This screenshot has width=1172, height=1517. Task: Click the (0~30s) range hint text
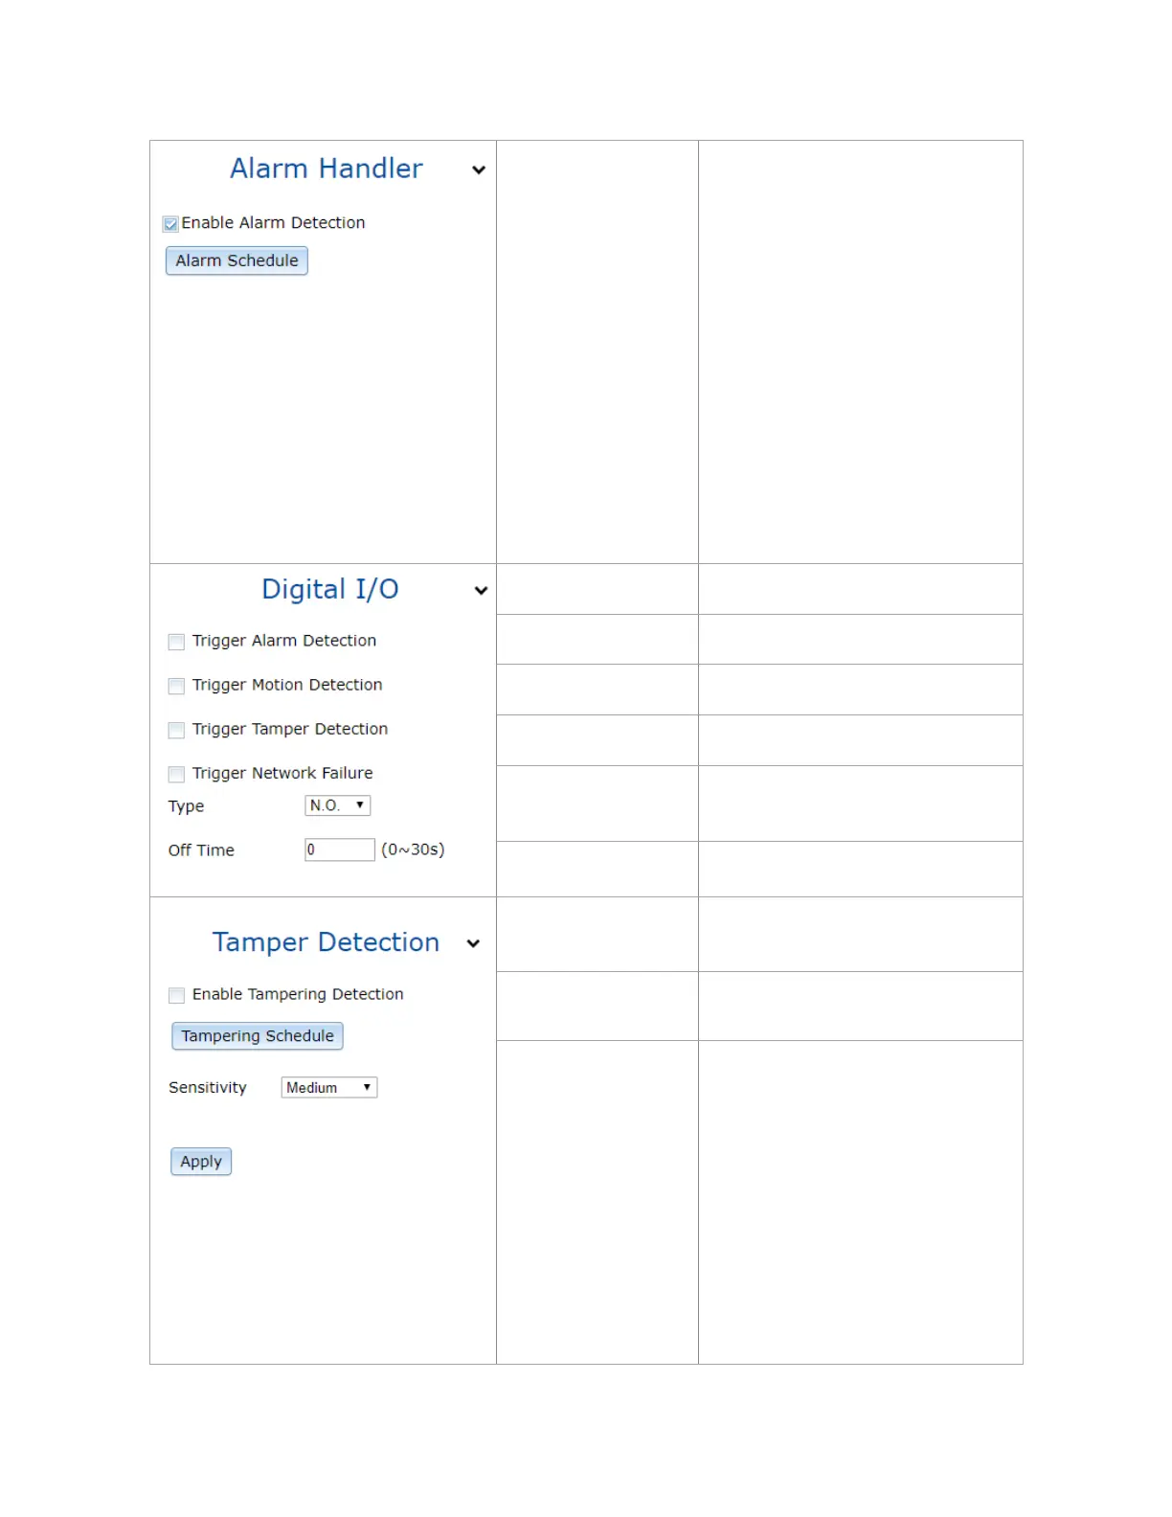pos(413,849)
